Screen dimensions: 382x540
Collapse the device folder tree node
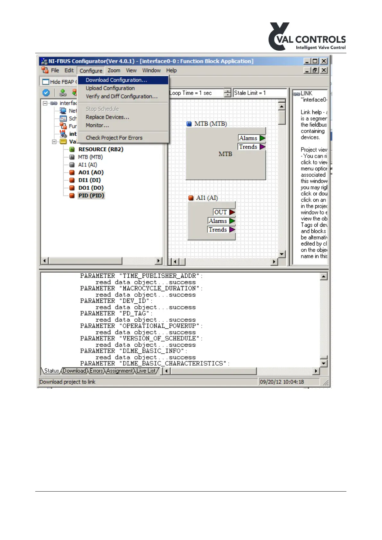(54, 142)
